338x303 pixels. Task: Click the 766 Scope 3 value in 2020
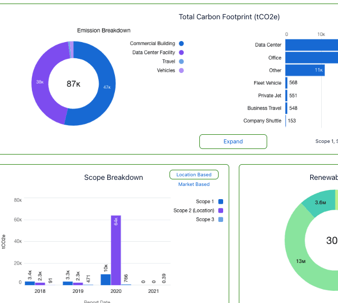pos(126,278)
